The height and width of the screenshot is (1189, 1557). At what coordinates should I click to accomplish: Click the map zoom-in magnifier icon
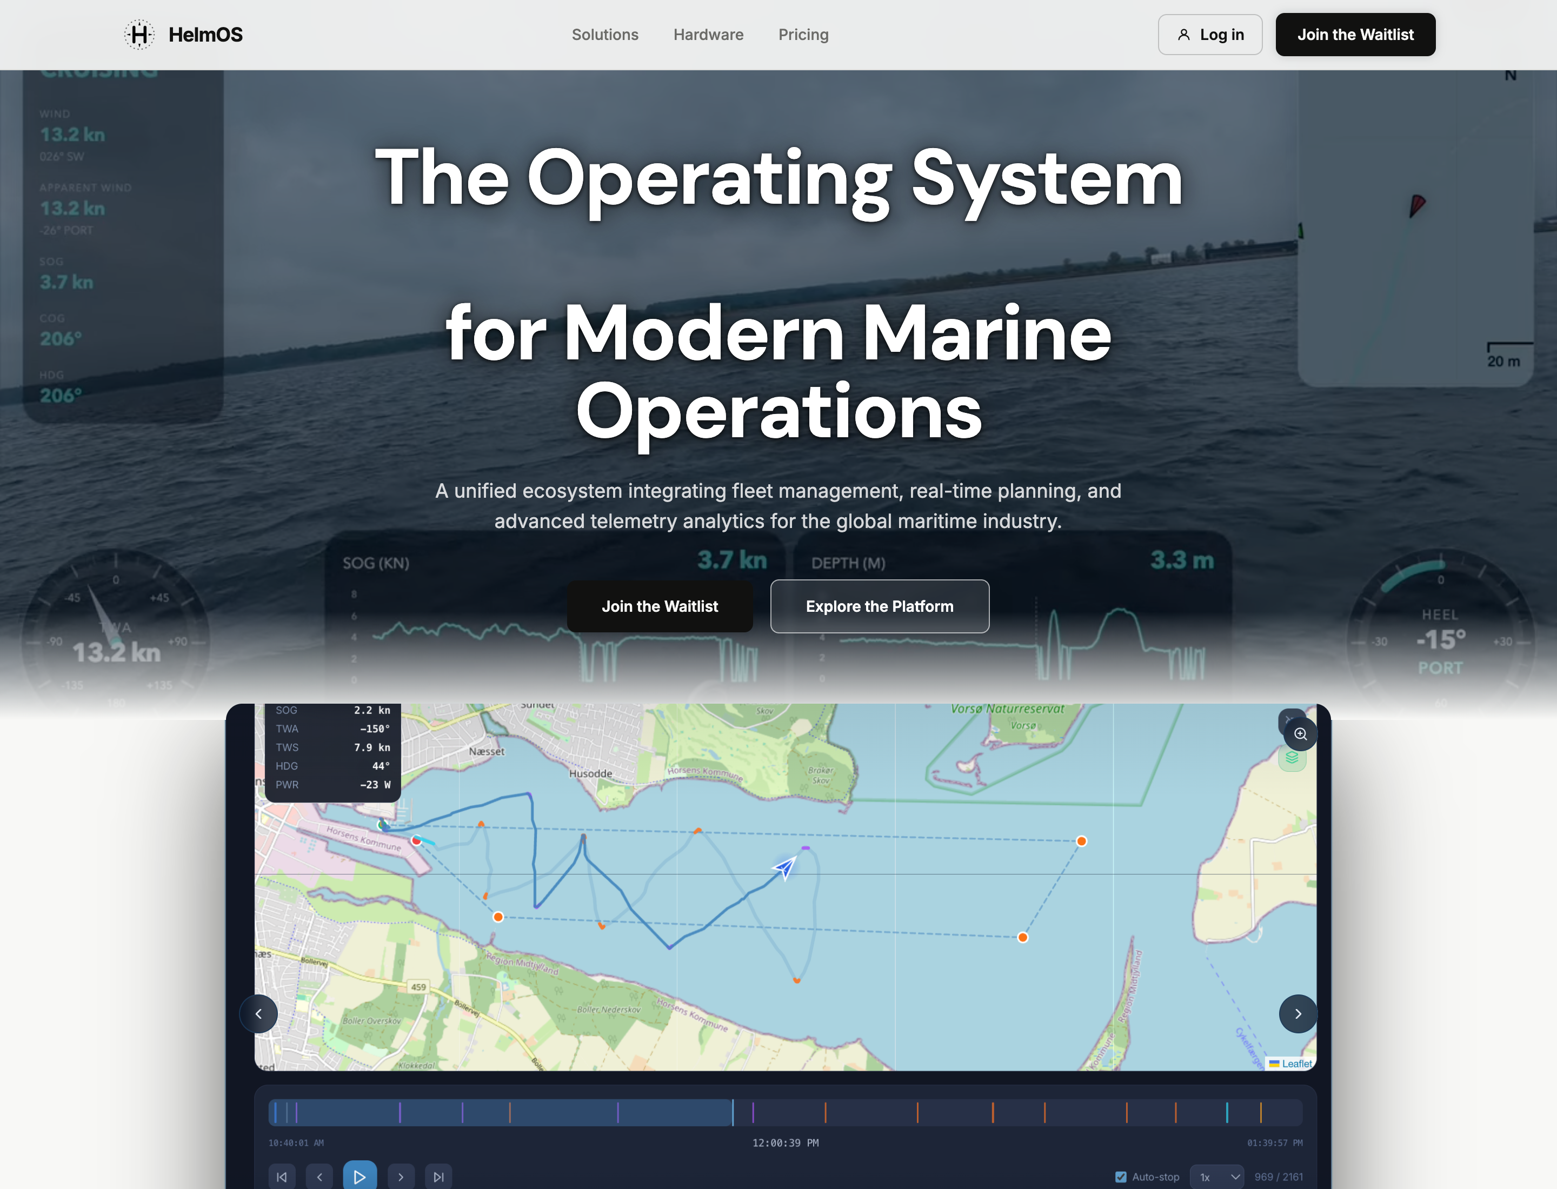pos(1300,734)
